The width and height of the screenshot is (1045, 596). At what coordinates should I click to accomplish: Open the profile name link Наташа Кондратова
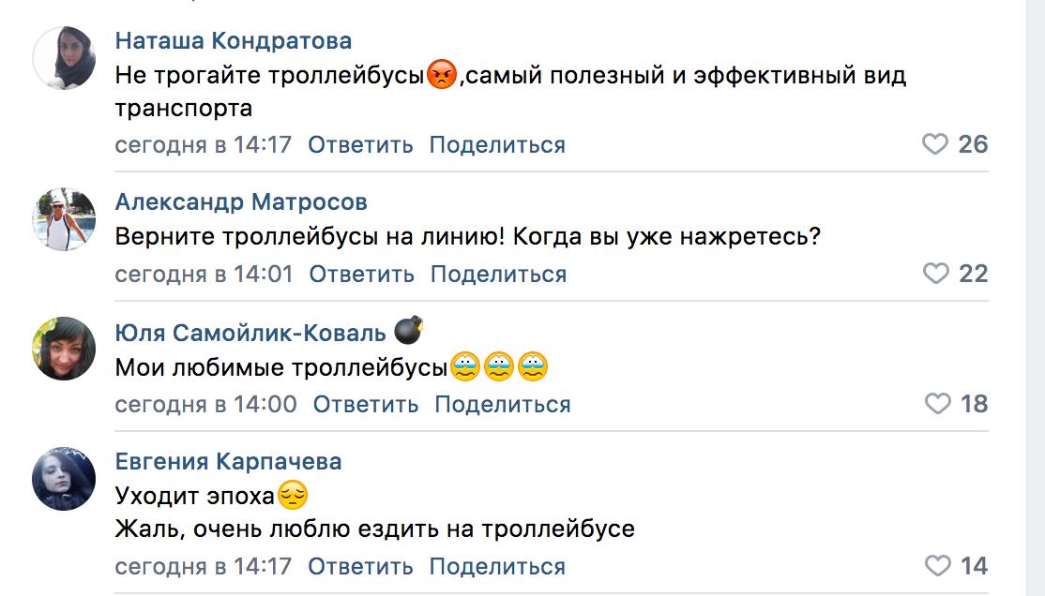[234, 41]
